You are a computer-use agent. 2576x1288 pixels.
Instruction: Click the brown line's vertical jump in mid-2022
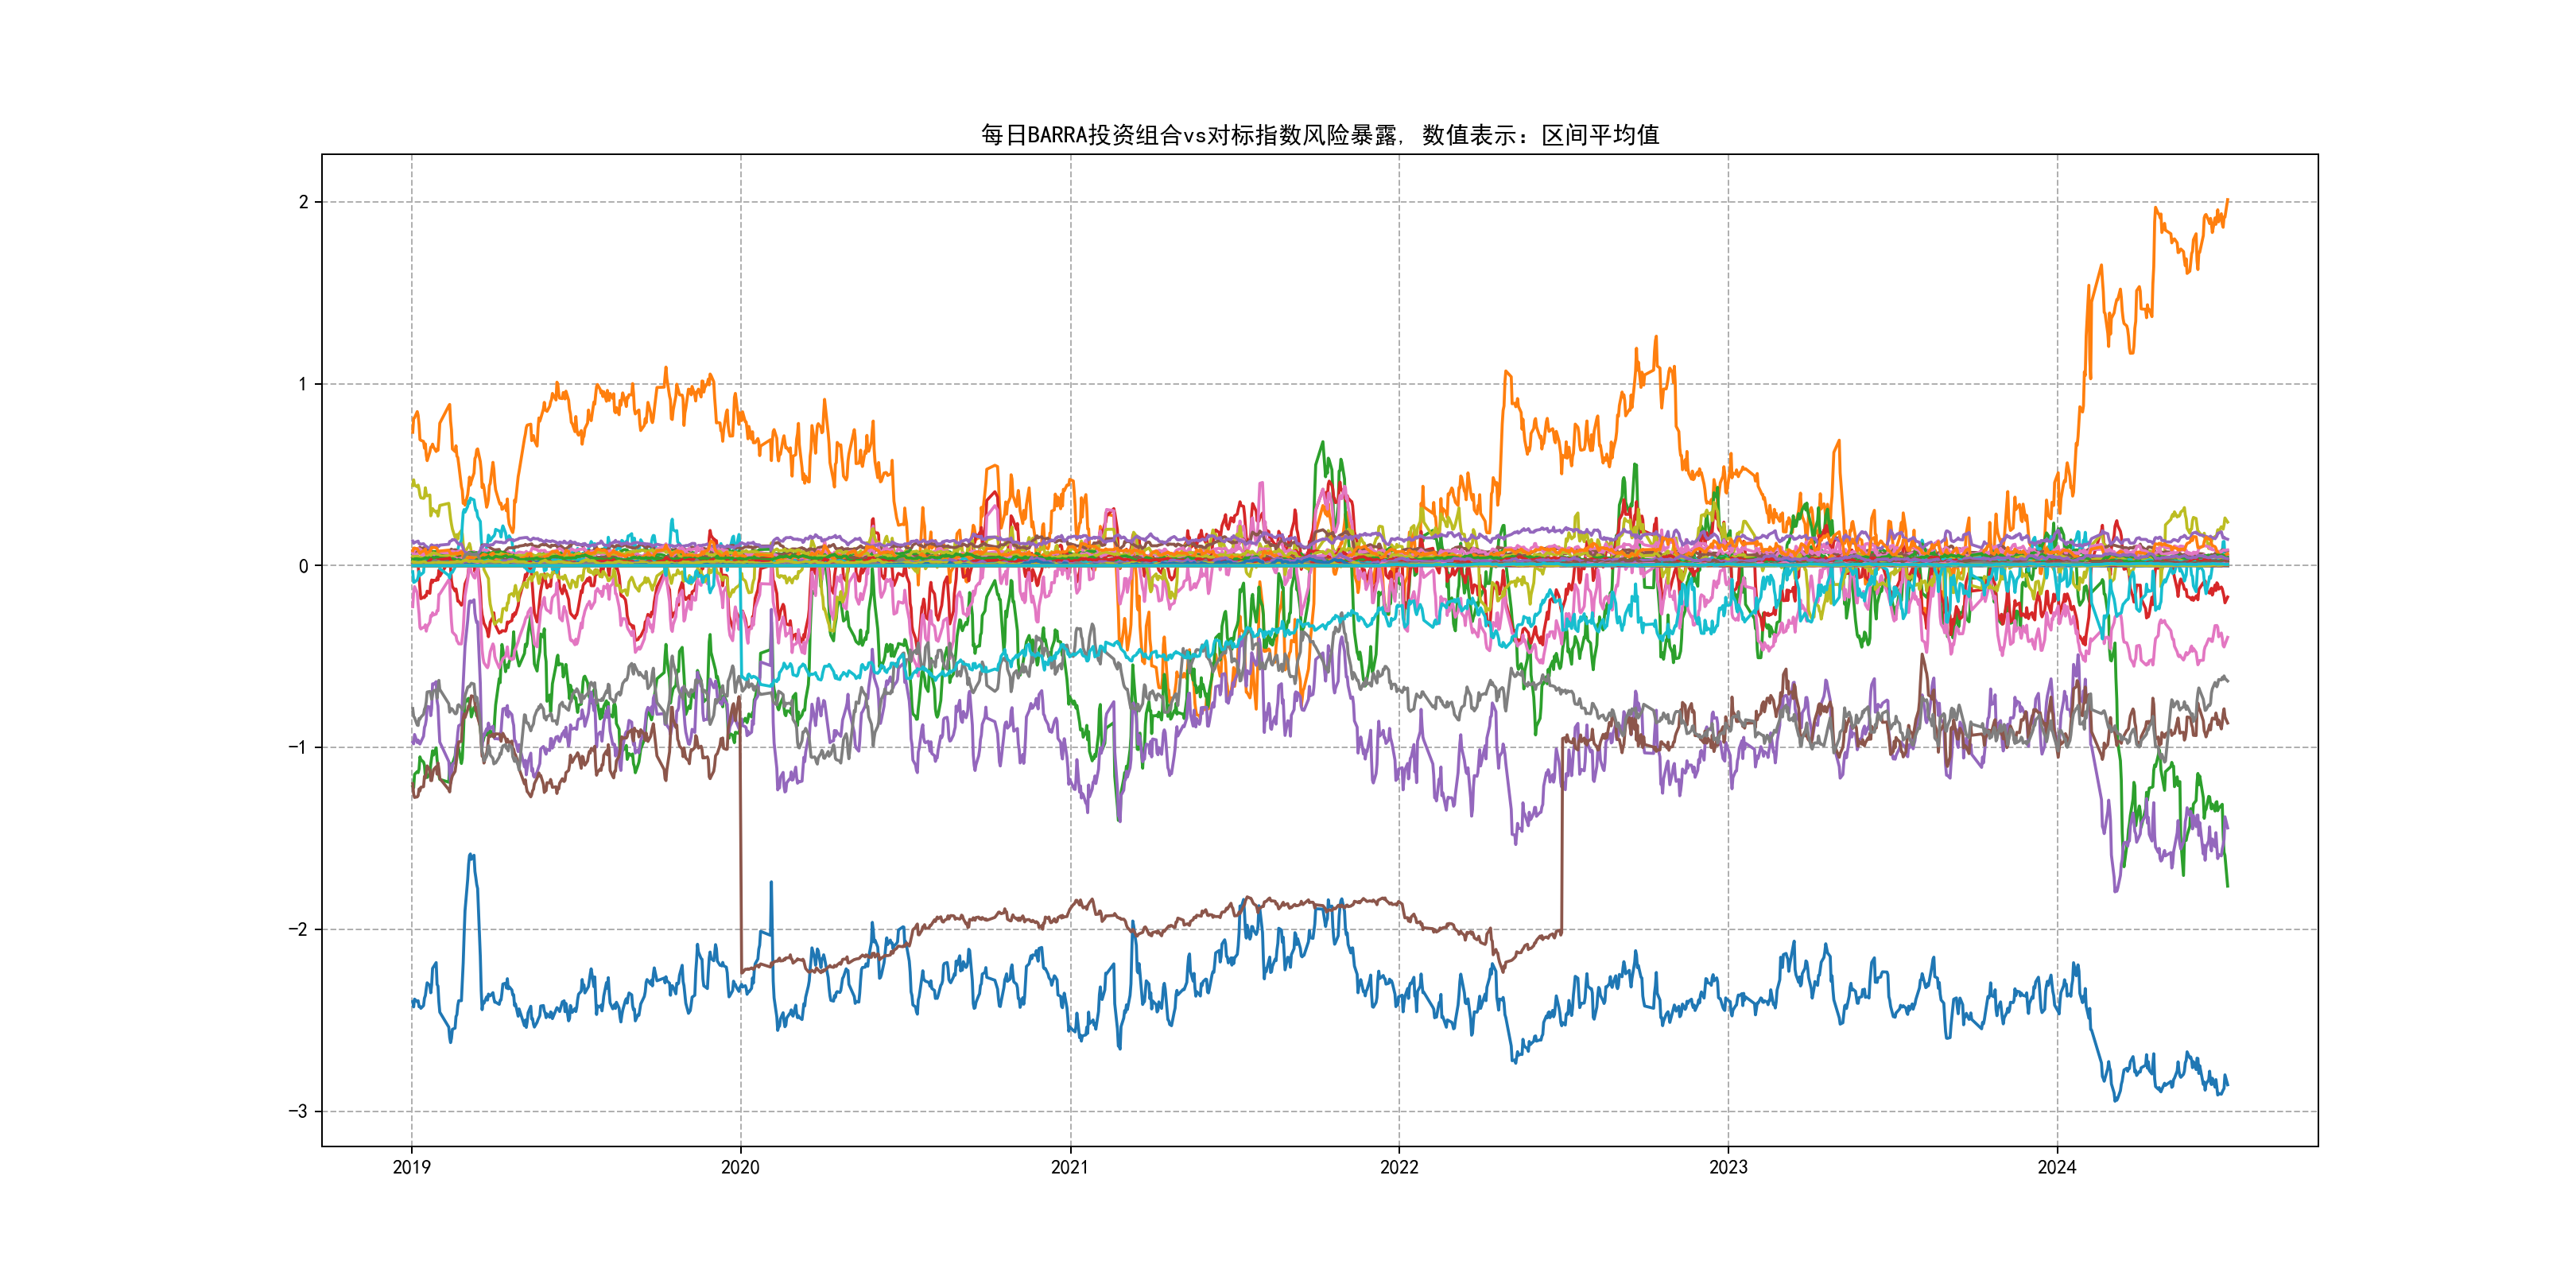(1562, 840)
